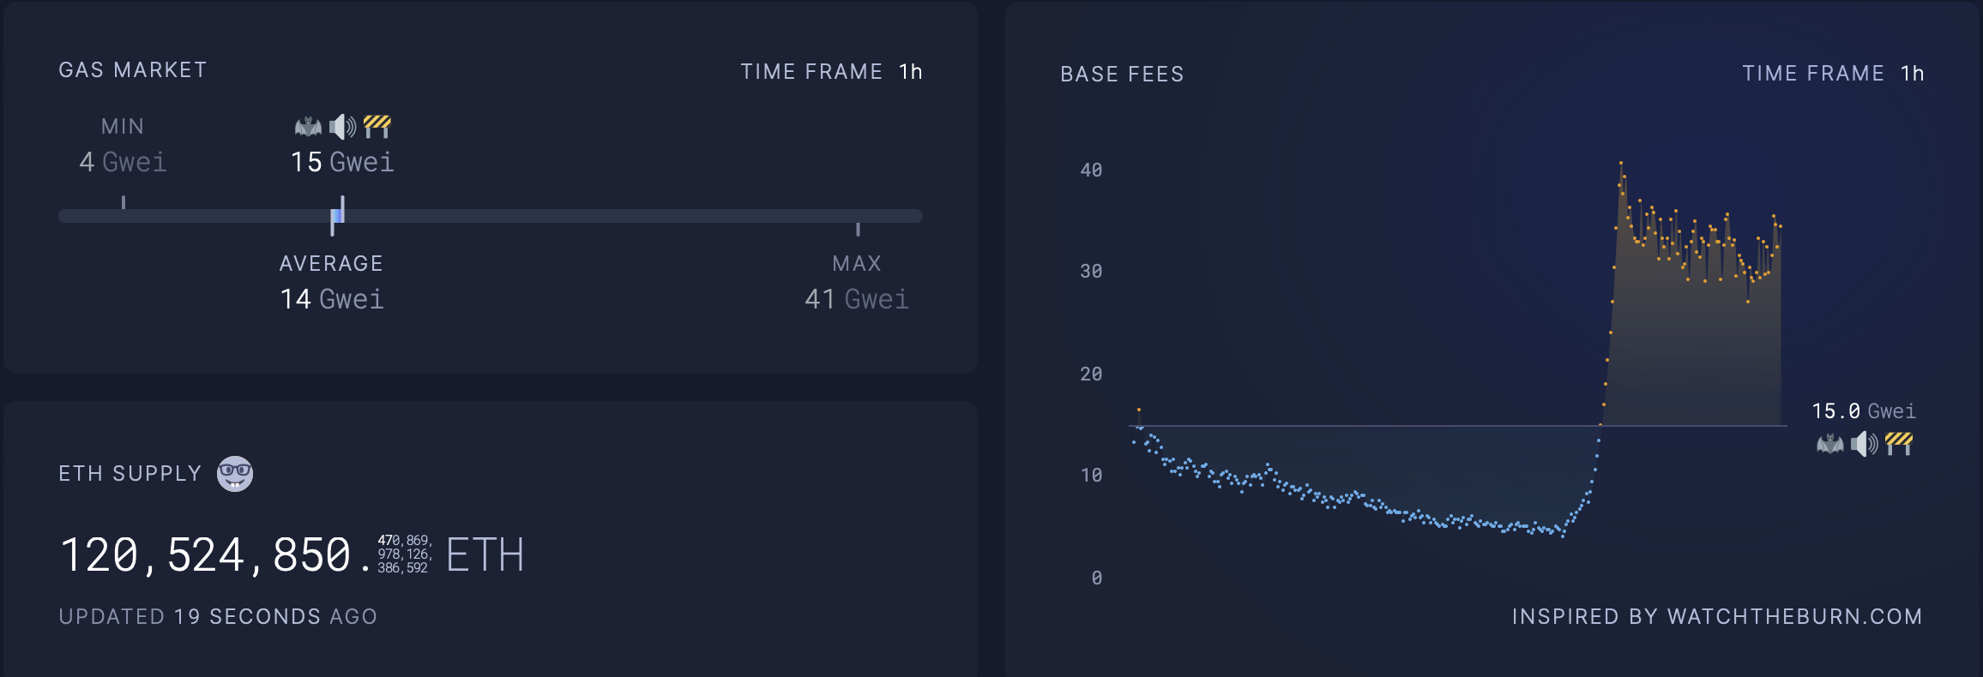
Task: Click the 14 Gwei average value
Action: click(x=332, y=299)
